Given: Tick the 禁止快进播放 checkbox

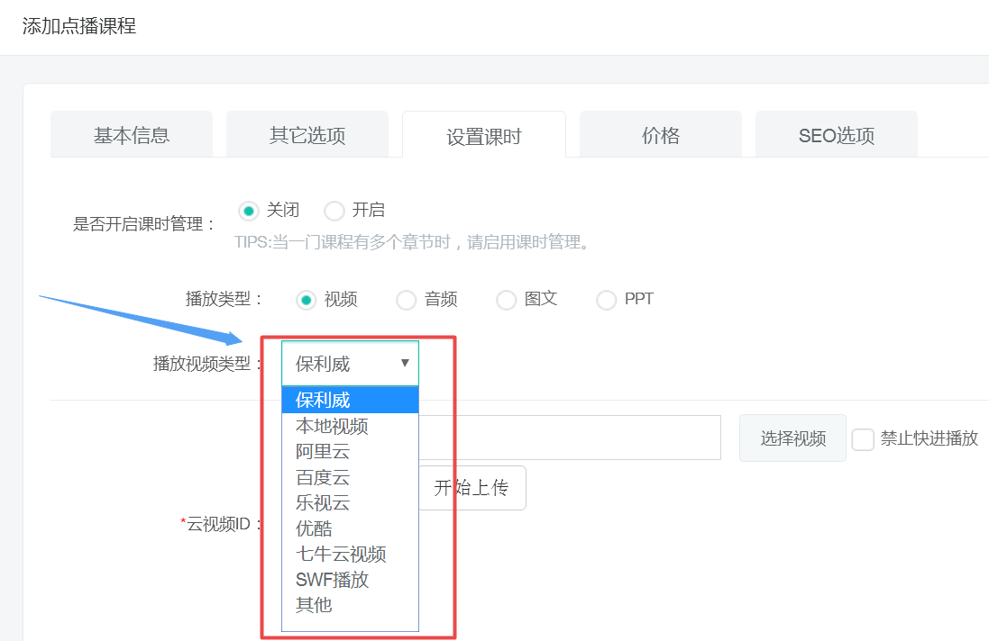Looking at the screenshot, I should click(863, 439).
